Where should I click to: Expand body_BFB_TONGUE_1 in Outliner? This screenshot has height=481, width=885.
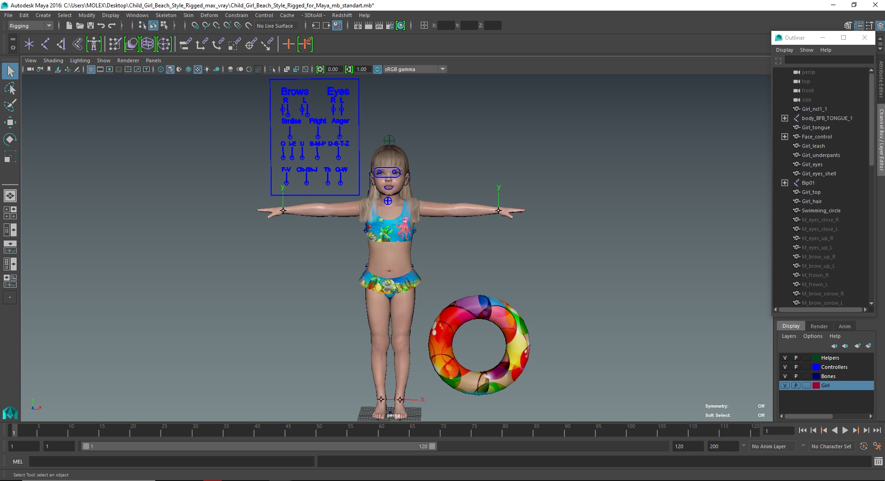[x=785, y=118]
